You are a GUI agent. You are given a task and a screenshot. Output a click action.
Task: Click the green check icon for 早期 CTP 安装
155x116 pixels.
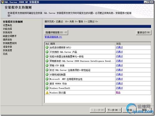(x=47, y=65)
